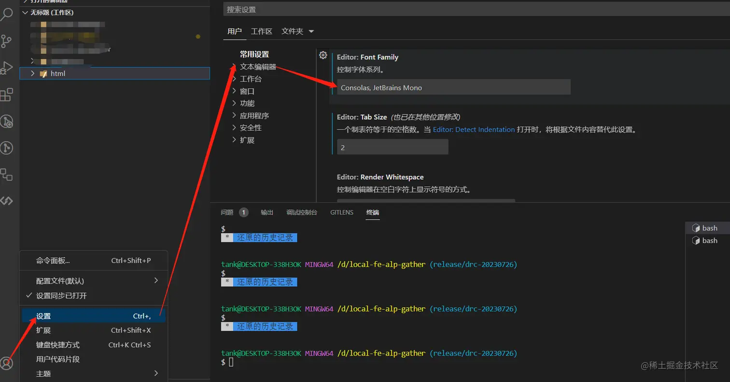Click the Editor: Render Whitespace setting title
Viewport: 730px width, 382px height.
(x=380, y=177)
